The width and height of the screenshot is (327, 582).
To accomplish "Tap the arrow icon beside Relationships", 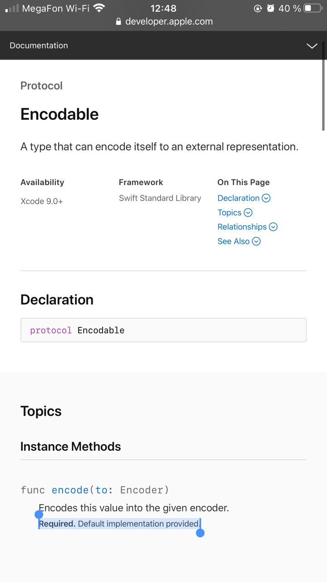I will coord(273,227).
